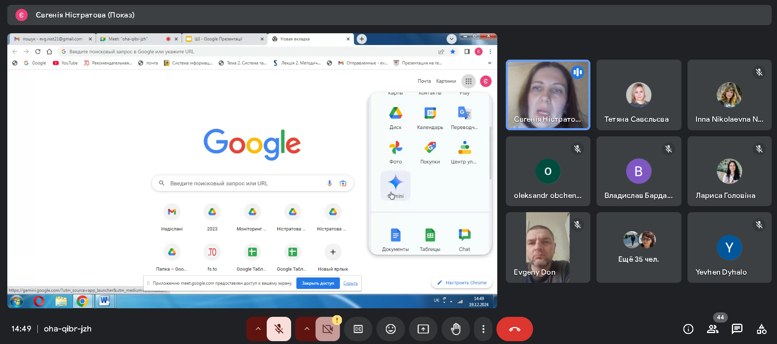The height and width of the screenshot is (344, 777).
Task: Open the Meet chat panel
Action: (737, 329)
